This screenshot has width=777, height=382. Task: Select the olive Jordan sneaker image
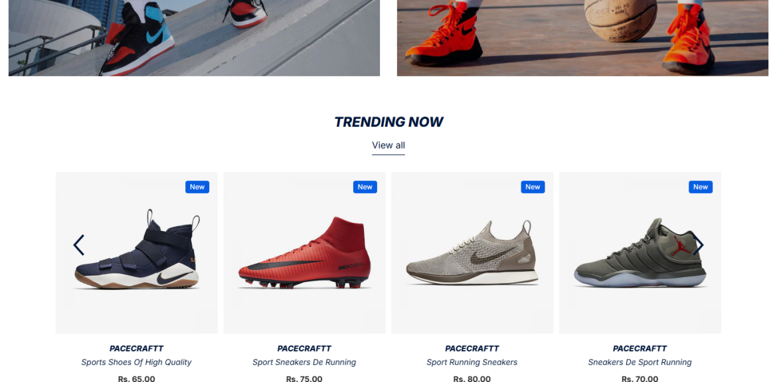pyautogui.click(x=640, y=253)
